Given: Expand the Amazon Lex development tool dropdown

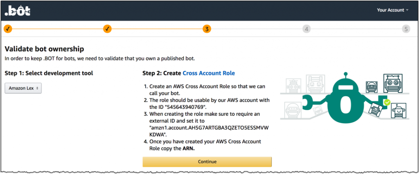Looking at the screenshot, I should (x=23, y=88).
